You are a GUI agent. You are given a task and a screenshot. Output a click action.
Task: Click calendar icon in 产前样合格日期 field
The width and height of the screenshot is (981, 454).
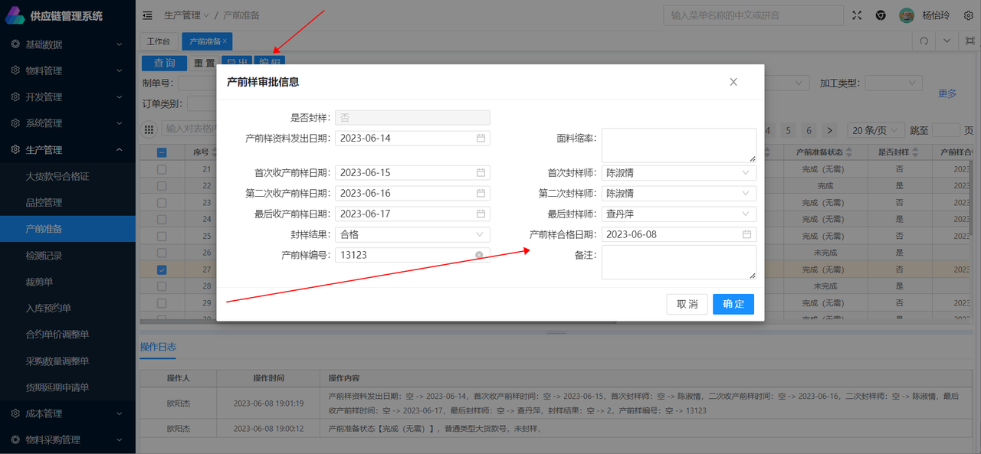point(746,234)
